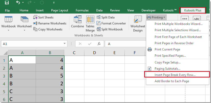Click the Copy Worksheets icon
The width and height of the screenshot is (211, 103).
(x=35, y=29)
